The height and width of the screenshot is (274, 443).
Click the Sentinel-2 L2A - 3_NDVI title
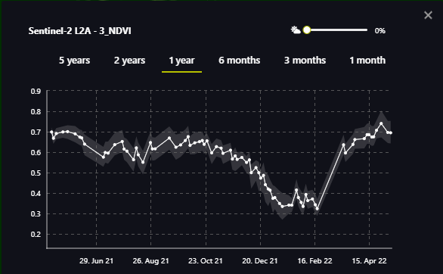(x=79, y=31)
